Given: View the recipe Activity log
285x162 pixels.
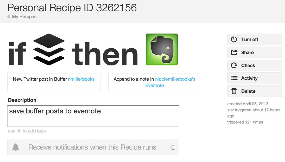Looking at the screenshot, I should pyautogui.click(x=249, y=78).
